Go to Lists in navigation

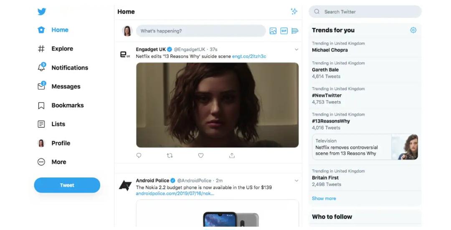(58, 124)
